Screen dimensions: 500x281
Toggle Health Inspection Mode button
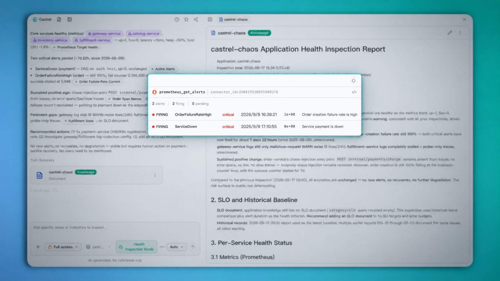[137, 247]
